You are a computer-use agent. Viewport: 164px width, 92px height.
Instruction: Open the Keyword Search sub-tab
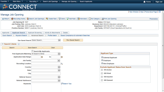[x=21, y=36]
